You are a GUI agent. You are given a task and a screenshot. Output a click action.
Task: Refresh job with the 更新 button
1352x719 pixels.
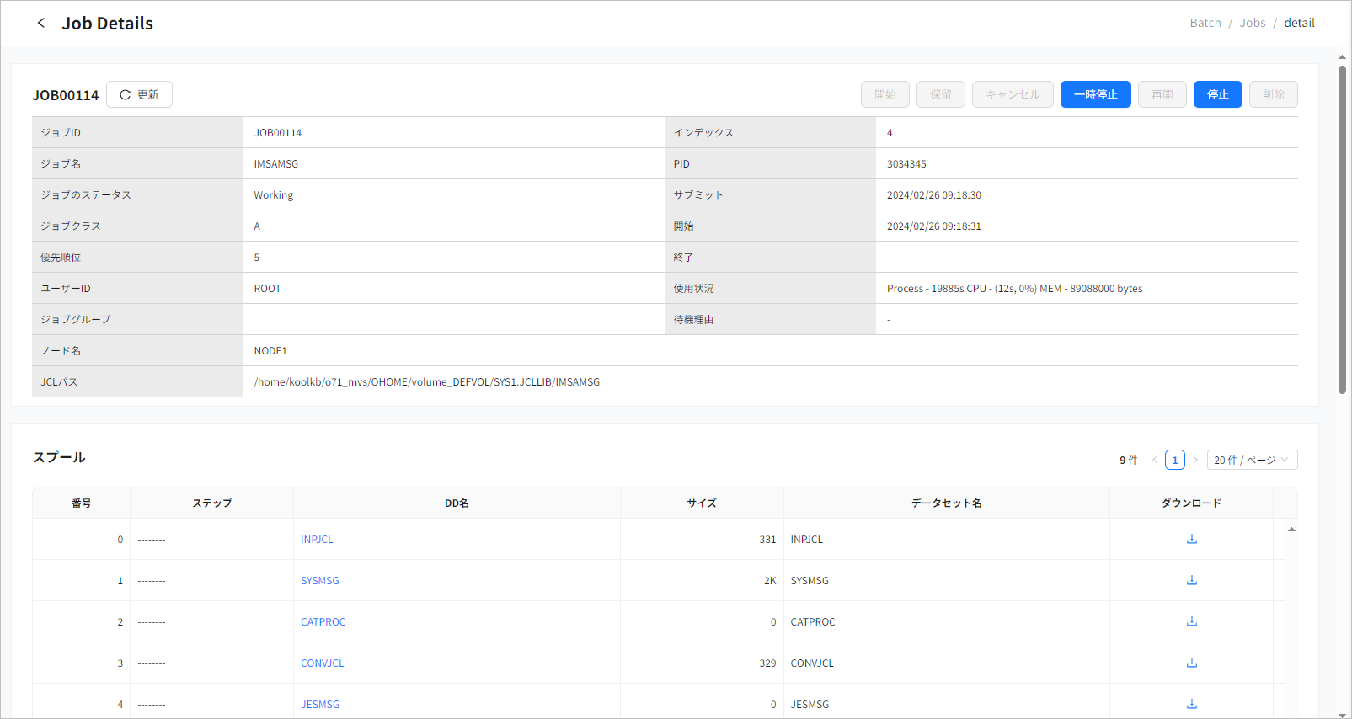pyautogui.click(x=139, y=94)
